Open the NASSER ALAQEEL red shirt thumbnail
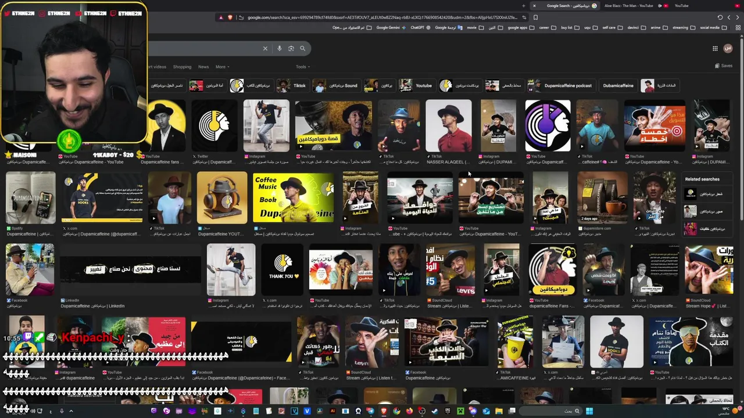 [448, 125]
